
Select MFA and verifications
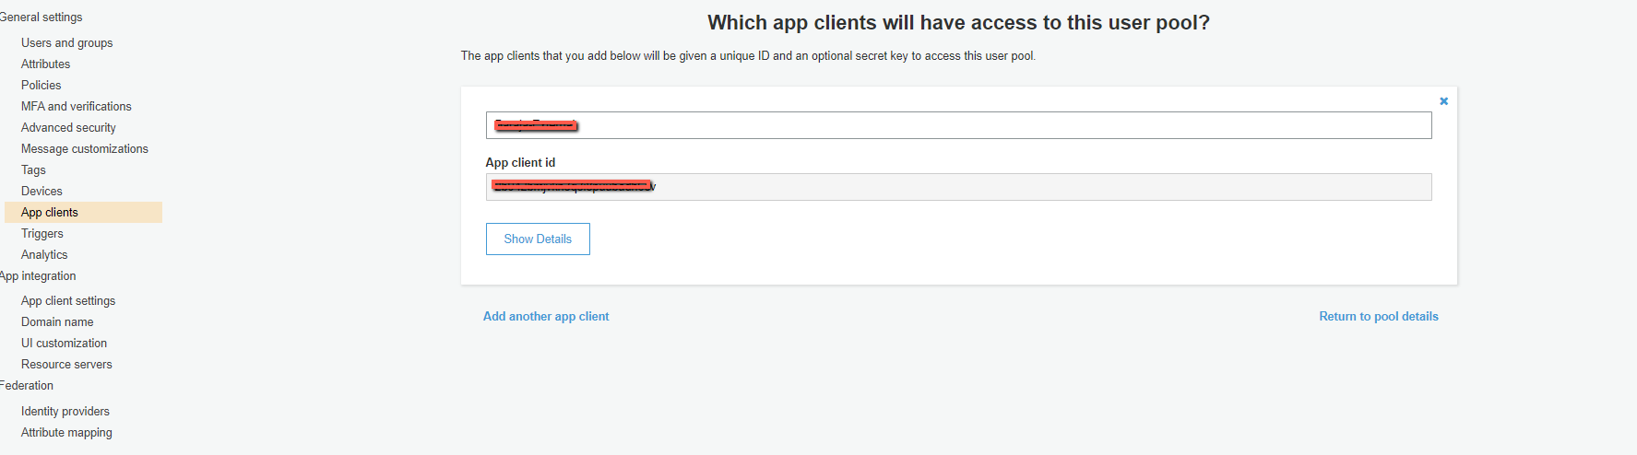[76, 106]
